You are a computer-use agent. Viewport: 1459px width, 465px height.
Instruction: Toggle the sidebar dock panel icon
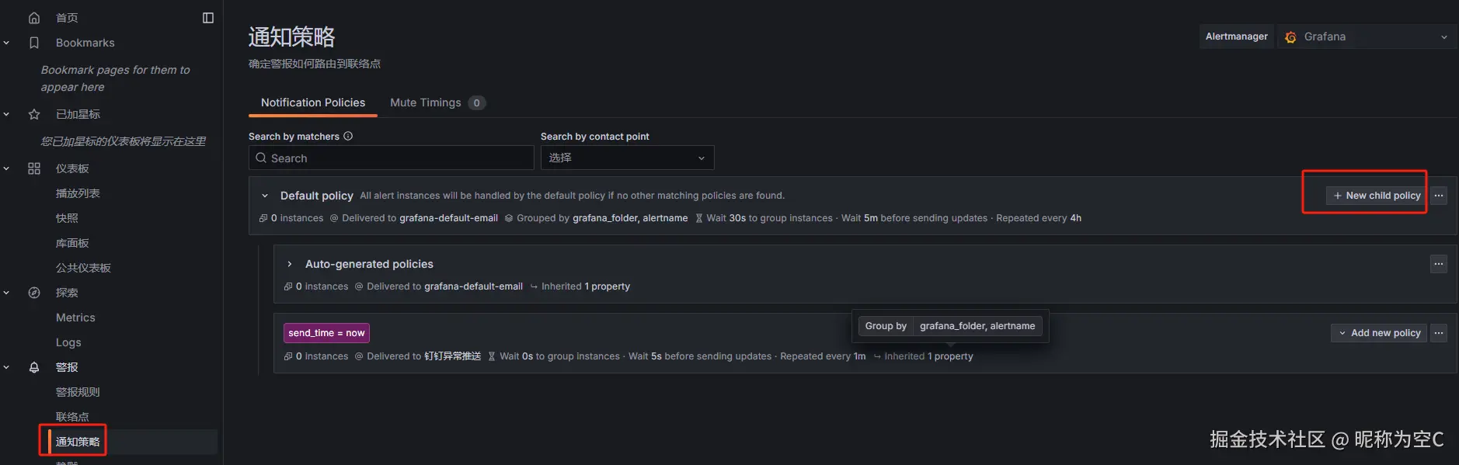208,18
